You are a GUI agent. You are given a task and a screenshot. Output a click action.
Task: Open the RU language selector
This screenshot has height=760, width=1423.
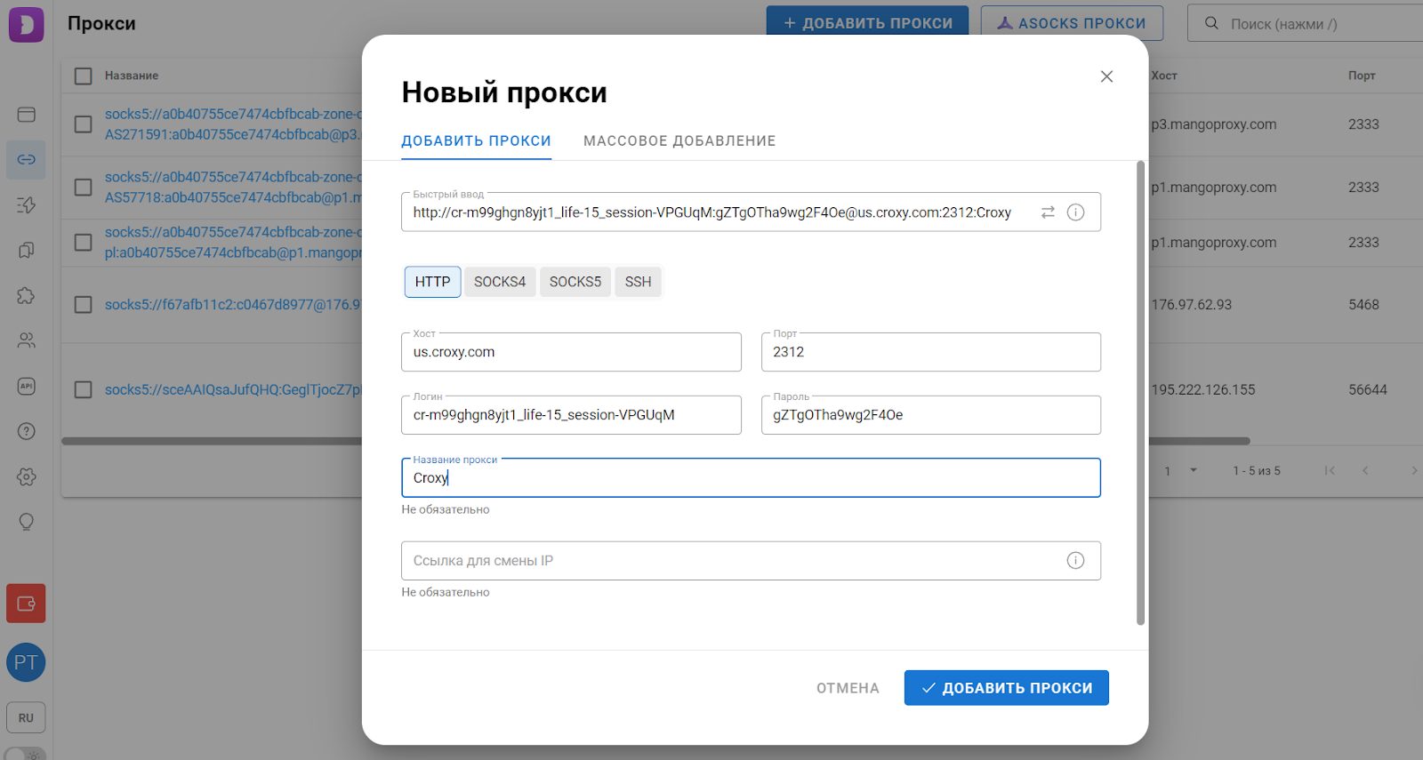coord(26,717)
